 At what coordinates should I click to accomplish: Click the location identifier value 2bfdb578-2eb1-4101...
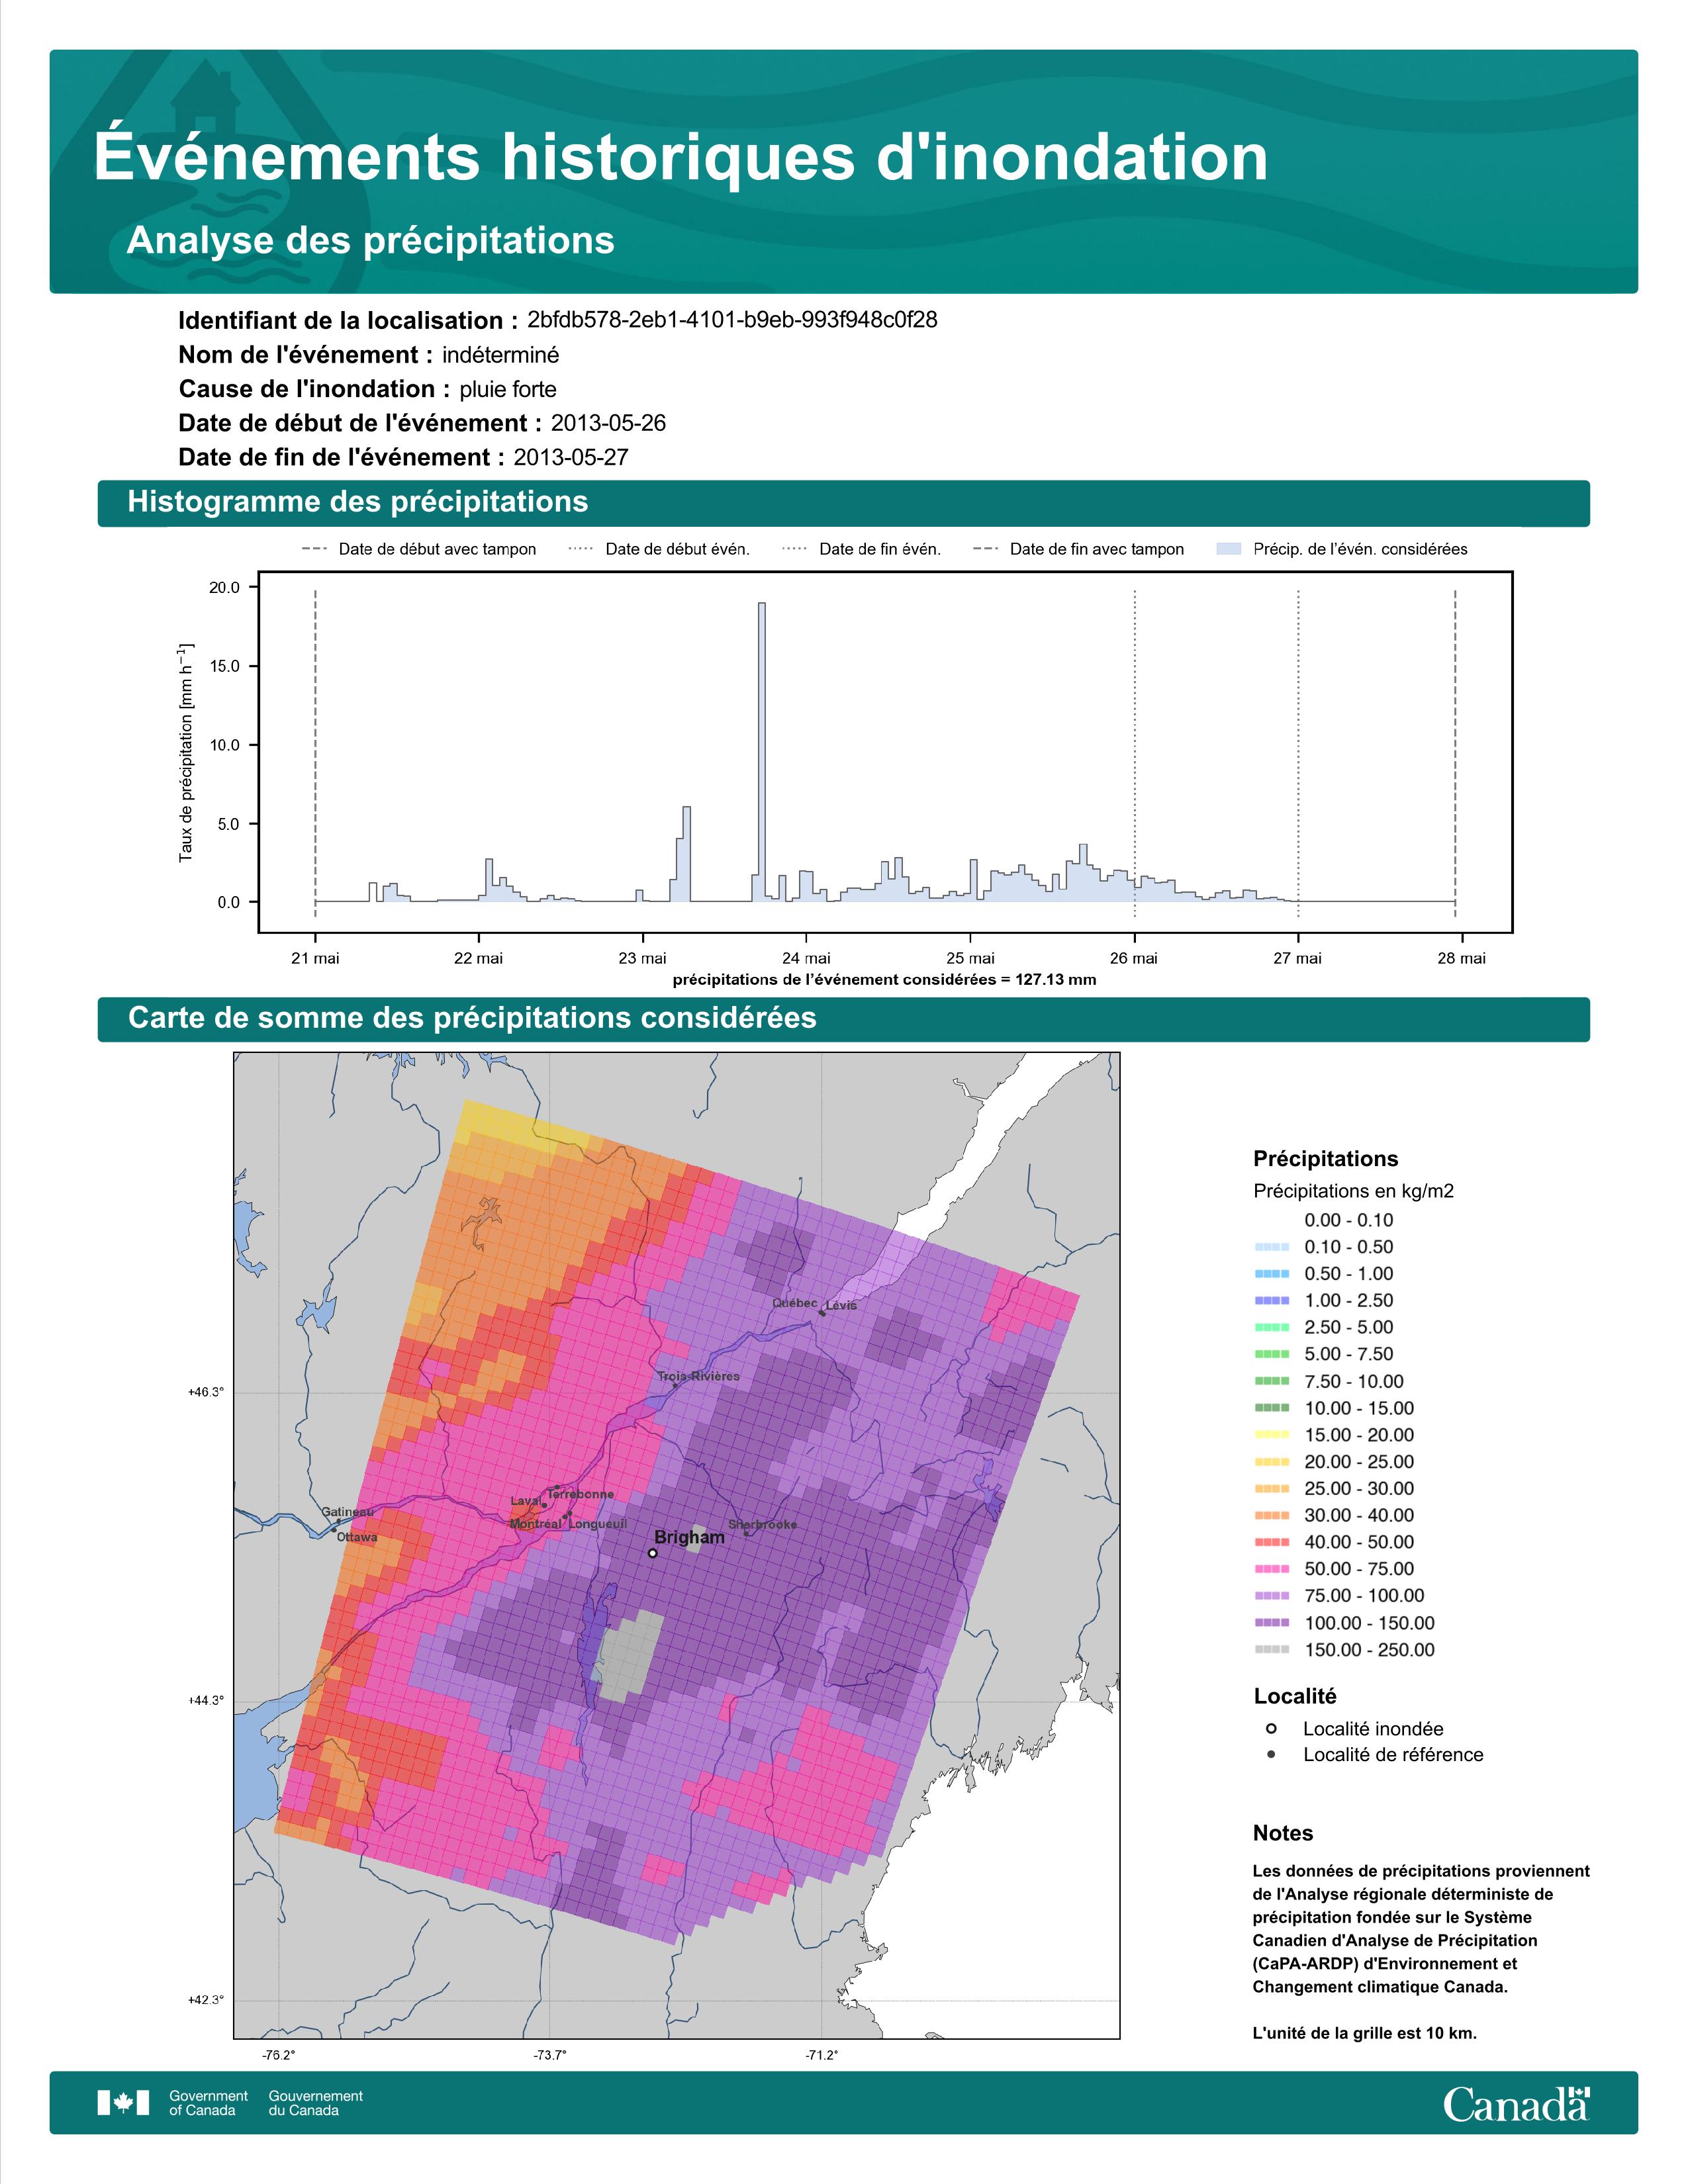click(732, 319)
